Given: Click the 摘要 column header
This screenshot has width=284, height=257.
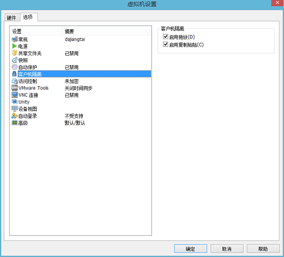Looking at the screenshot, I should (107, 31).
